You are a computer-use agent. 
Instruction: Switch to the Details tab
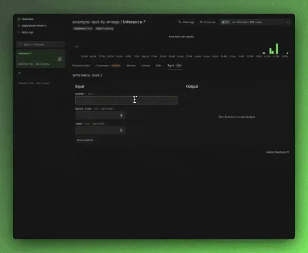coord(146,65)
